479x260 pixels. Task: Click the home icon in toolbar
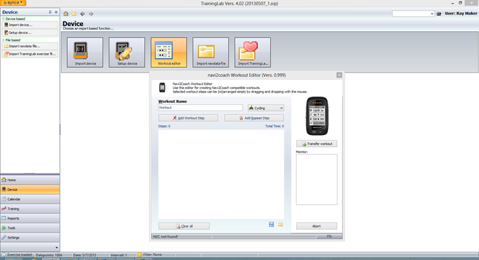click(66, 14)
